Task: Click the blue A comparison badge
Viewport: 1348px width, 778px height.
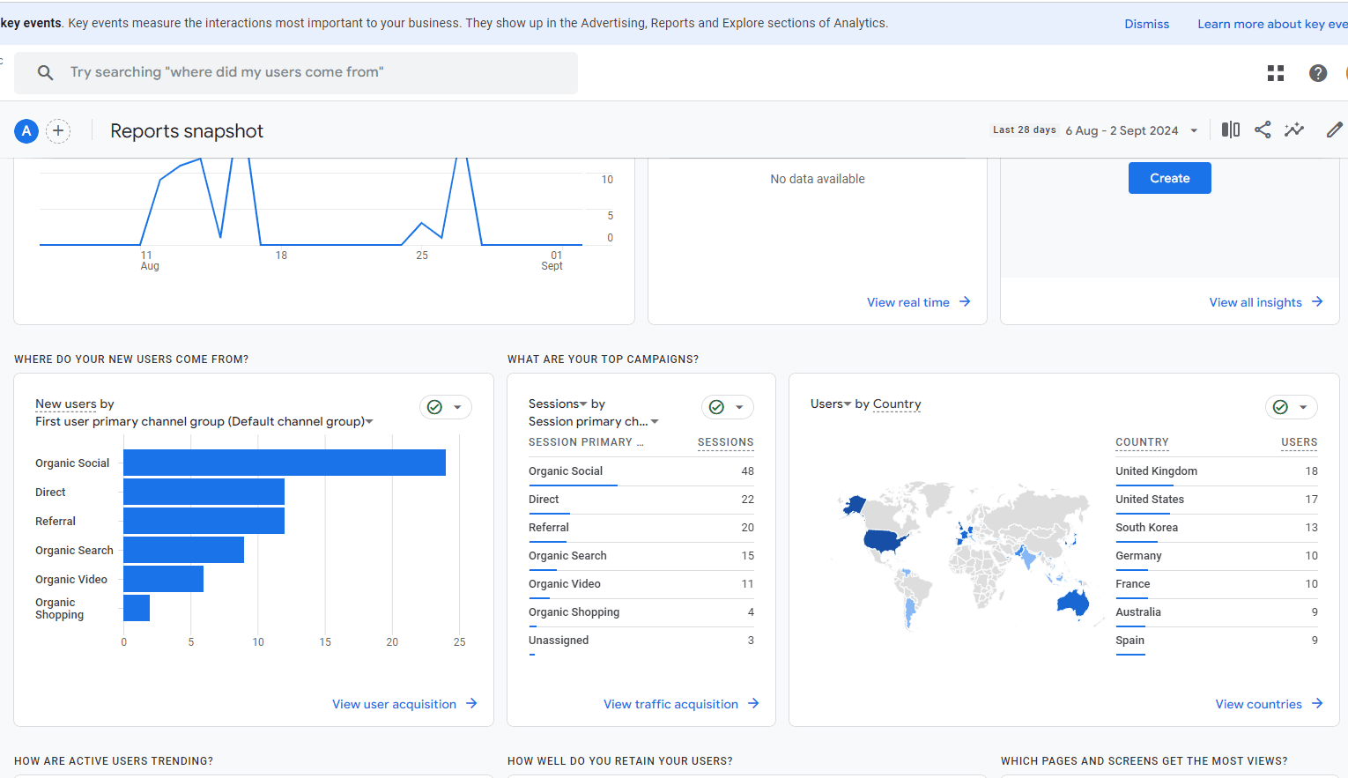Action: click(26, 131)
